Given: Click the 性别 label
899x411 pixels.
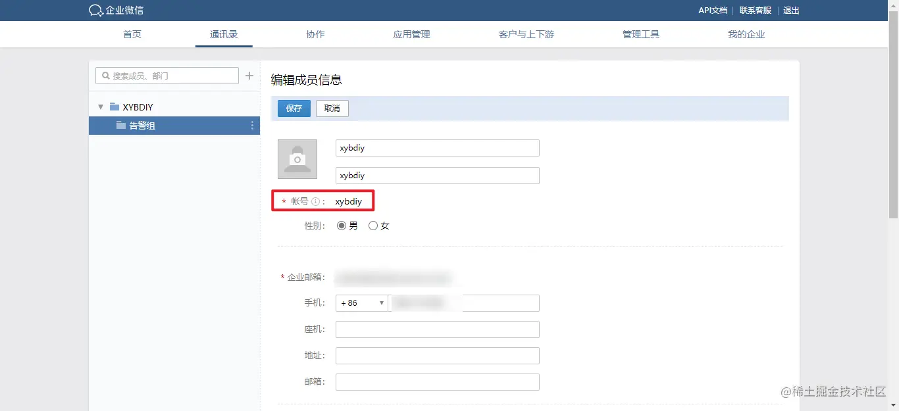Looking at the screenshot, I should click(315, 226).
